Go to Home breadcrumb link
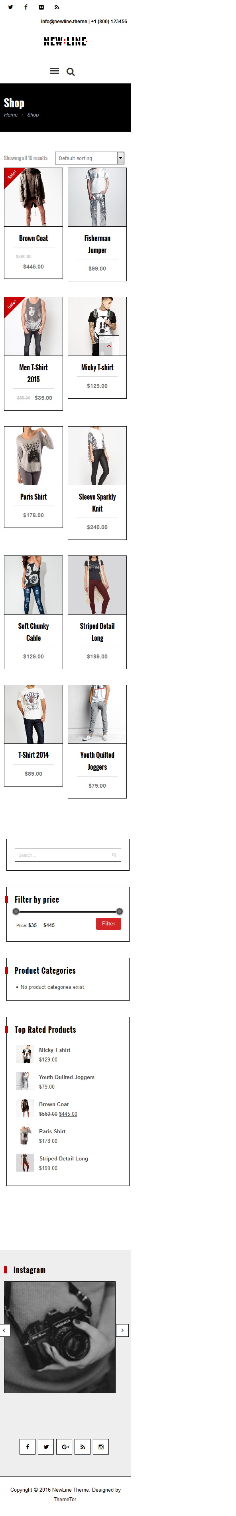Image resolution: width=236 pixels, height=1516 pixels. (11, 115)
